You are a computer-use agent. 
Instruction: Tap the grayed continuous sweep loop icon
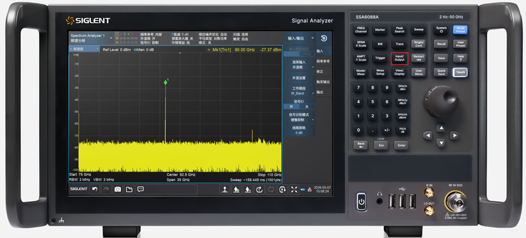[271, 190]
